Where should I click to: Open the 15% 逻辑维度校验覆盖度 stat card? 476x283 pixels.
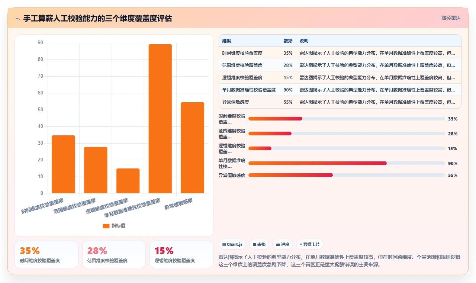point(181,254)
